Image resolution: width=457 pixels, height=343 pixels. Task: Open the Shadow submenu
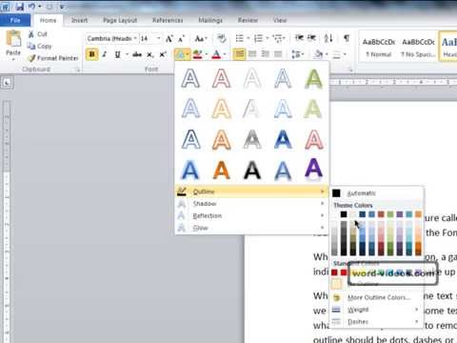pos(251,204)
